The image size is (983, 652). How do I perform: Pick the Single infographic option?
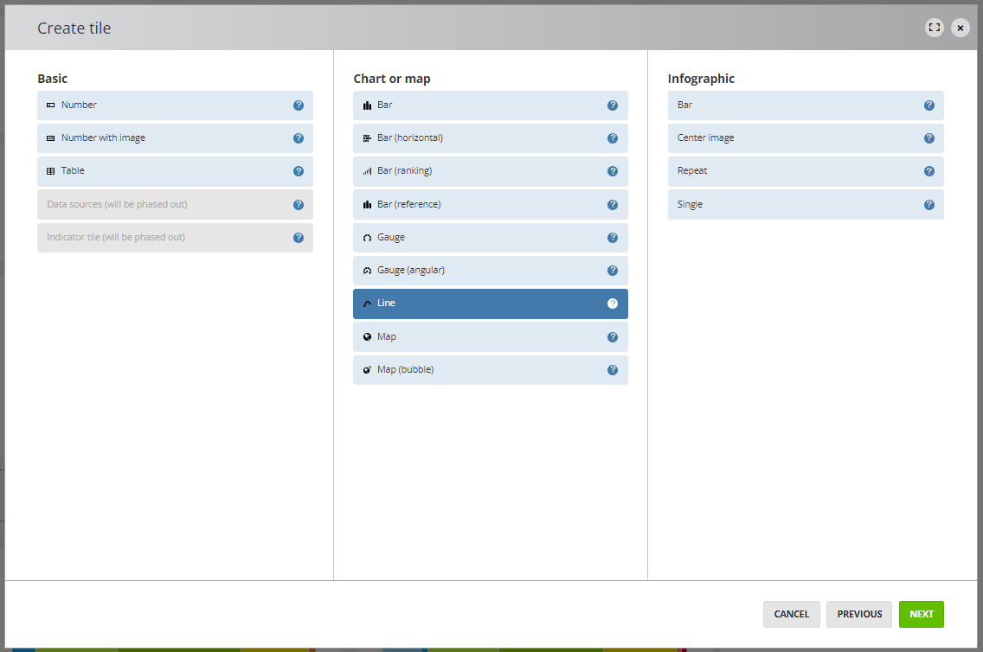click(806, 205)
